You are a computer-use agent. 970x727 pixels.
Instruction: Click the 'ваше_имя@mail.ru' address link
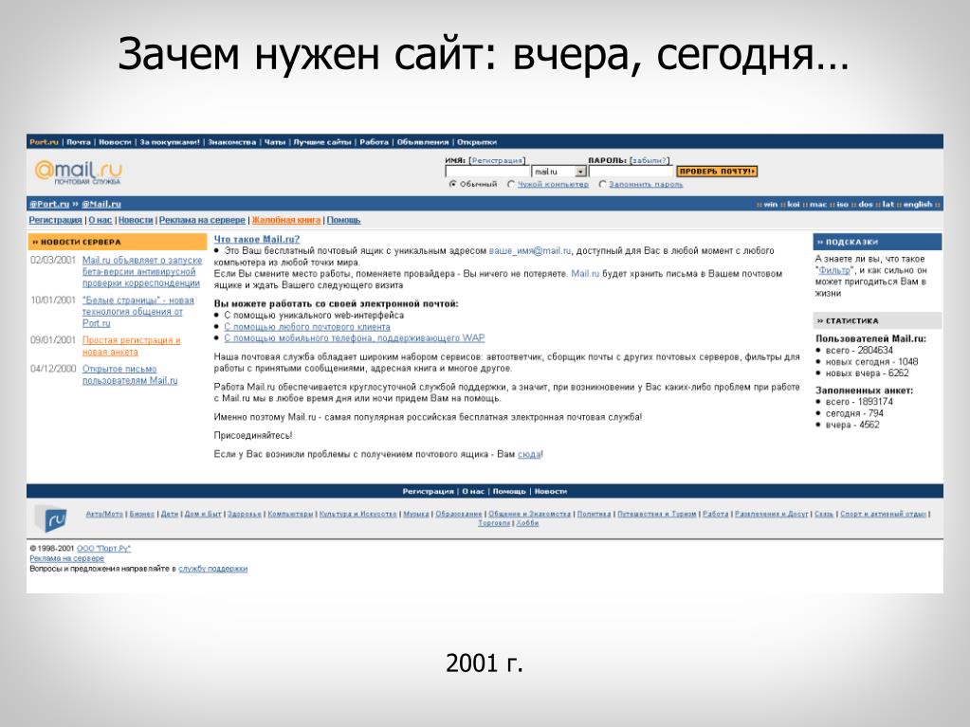click(x=530, y=251)
